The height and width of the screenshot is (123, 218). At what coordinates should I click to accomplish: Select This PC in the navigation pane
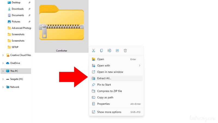16,71
